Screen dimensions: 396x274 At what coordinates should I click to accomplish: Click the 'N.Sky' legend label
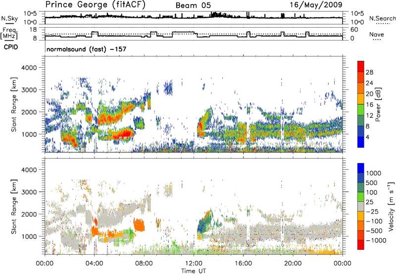pos(9,18)
